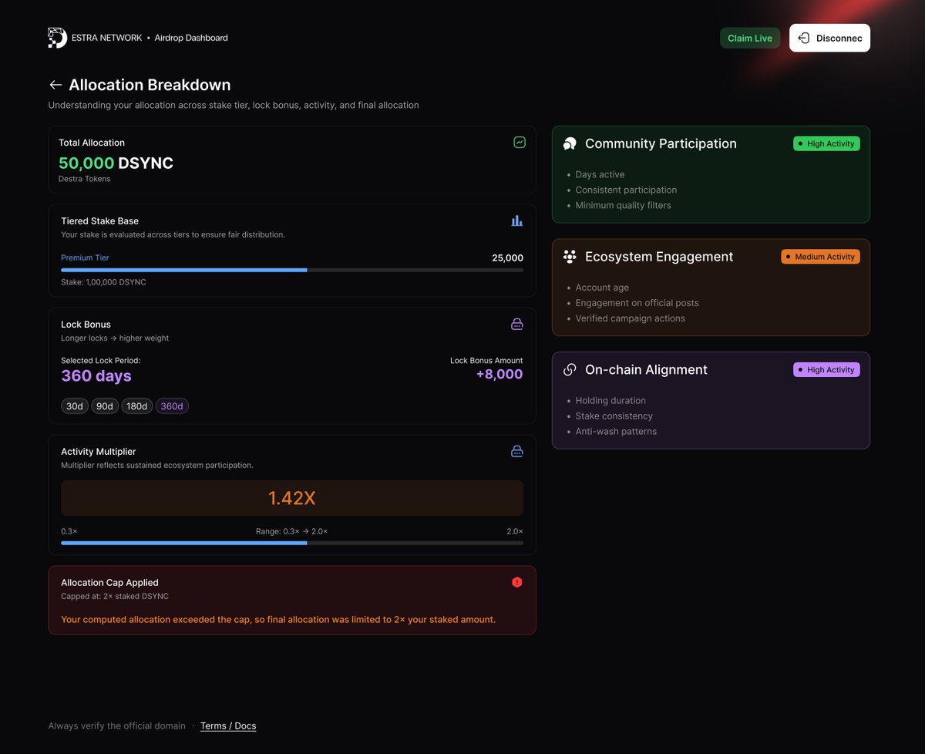Click the Total Allocation label
Screen dimensions: 925x754
click(92, 143)
